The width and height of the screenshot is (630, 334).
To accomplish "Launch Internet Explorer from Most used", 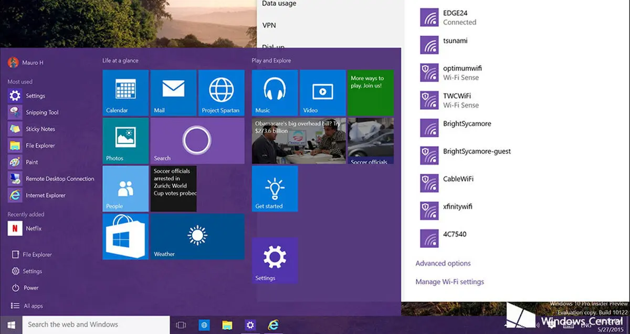I will tap(37, 195).
